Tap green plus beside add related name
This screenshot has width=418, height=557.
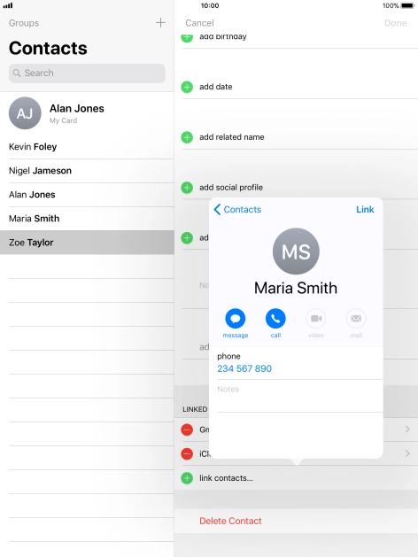pyautogui.click(x=187, y=137)
